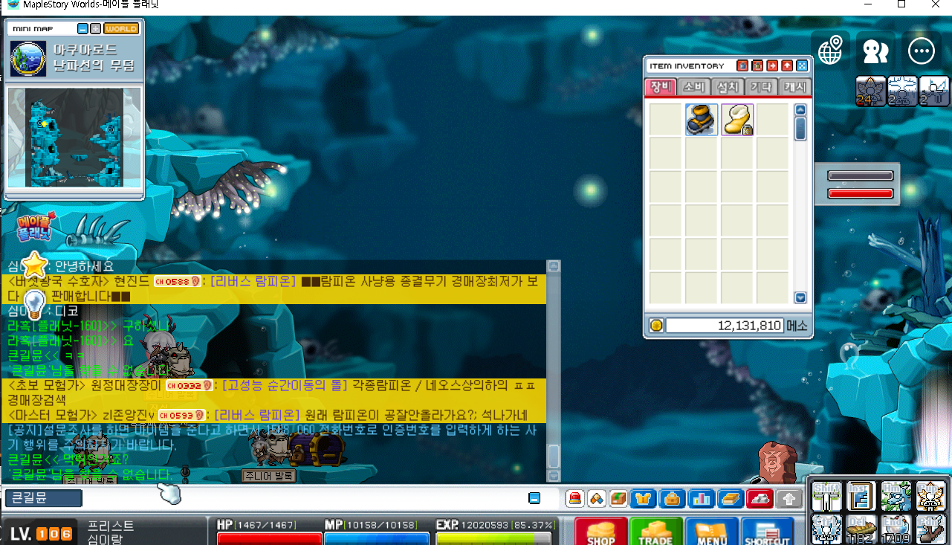Use the Shift quick slot skill
This screenshot has width=952, height=545.
827,495
